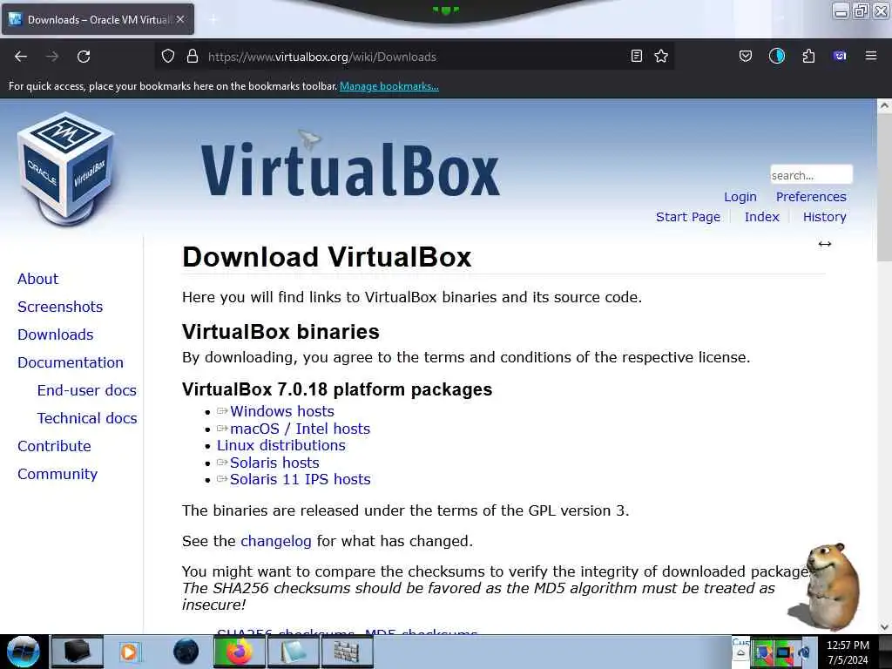Click the double-headed arrow width toggle

pos(825,244)
